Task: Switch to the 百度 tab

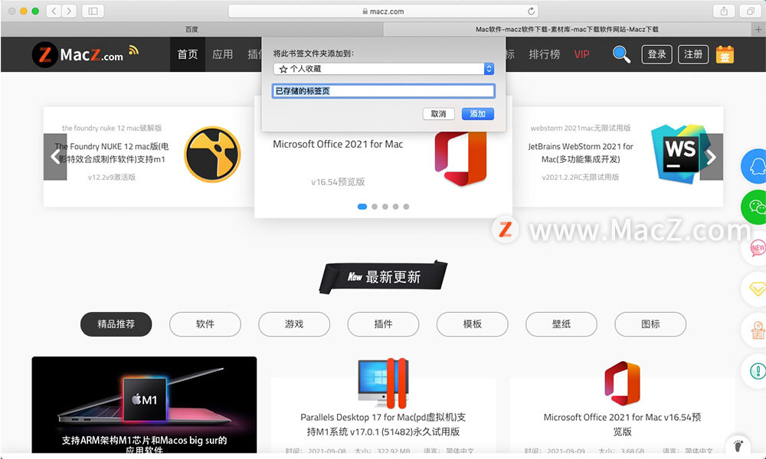Action: [x=191, y=29]
